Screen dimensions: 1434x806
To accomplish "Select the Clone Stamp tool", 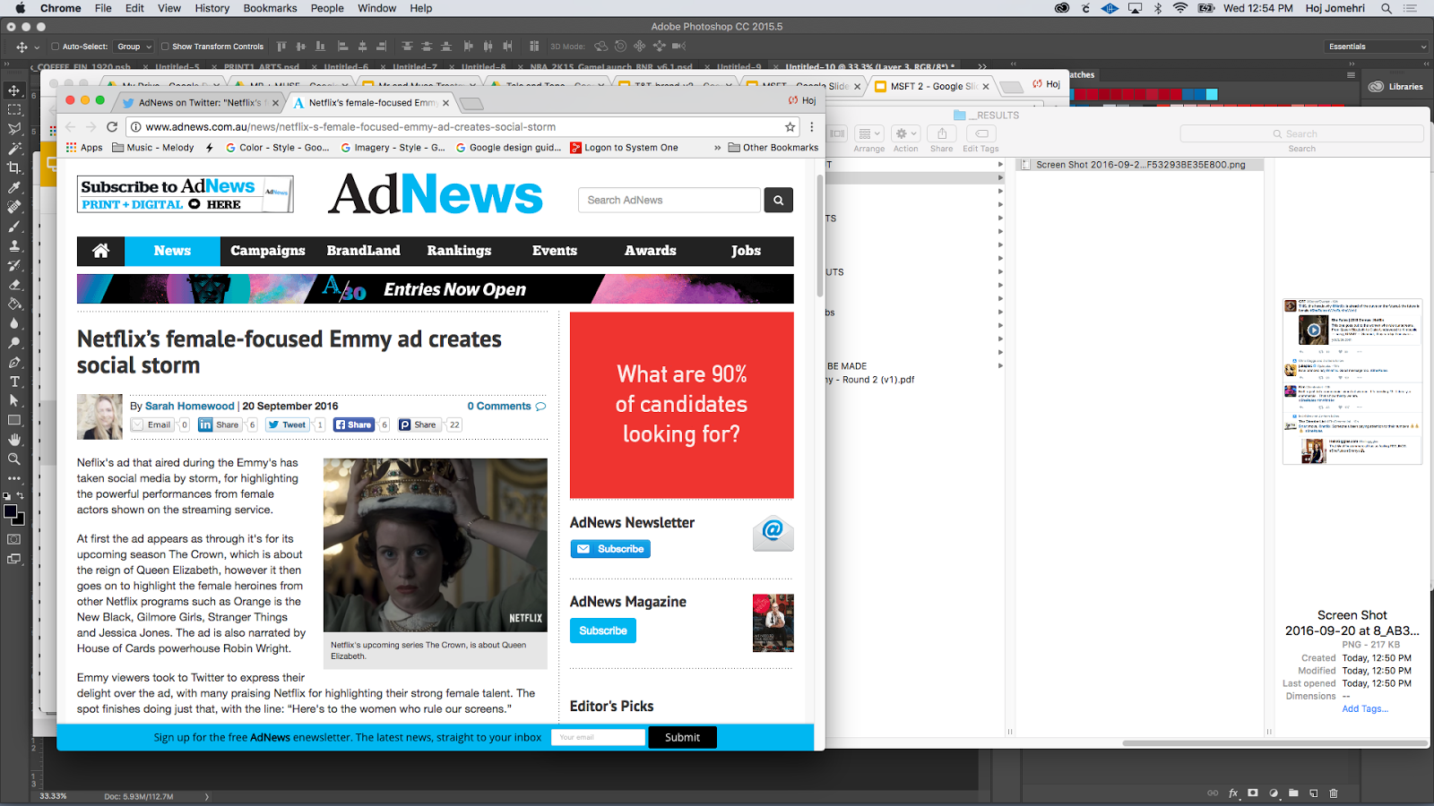I will point(14,245).
